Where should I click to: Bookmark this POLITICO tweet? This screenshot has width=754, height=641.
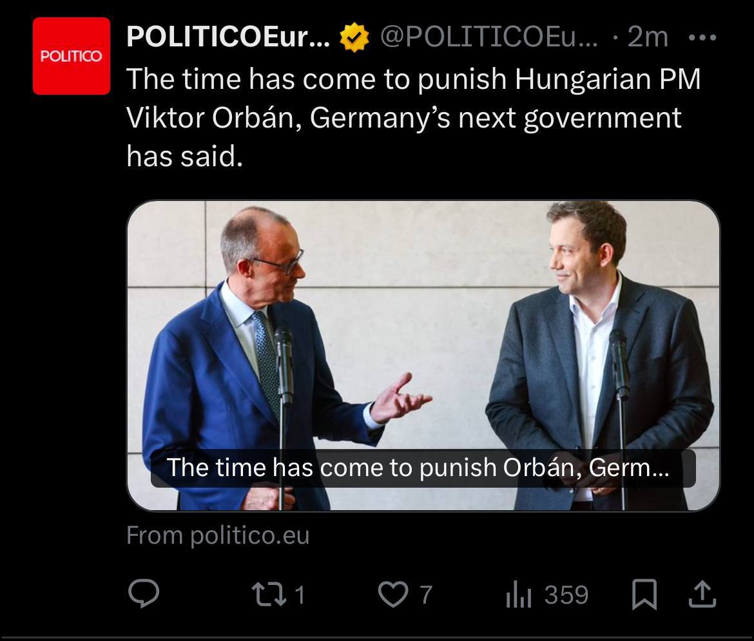pyautogui.click(x=644, y=594)
